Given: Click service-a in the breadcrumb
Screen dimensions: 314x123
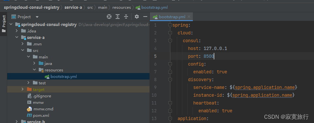Looking at the screenshot, I should point(73,7).
